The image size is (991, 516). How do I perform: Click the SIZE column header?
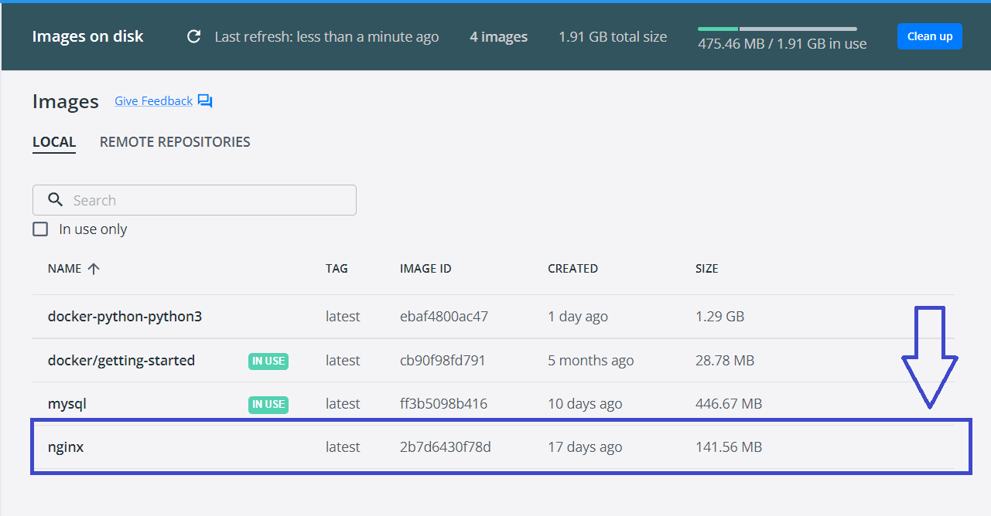click(x=706, y=269)
